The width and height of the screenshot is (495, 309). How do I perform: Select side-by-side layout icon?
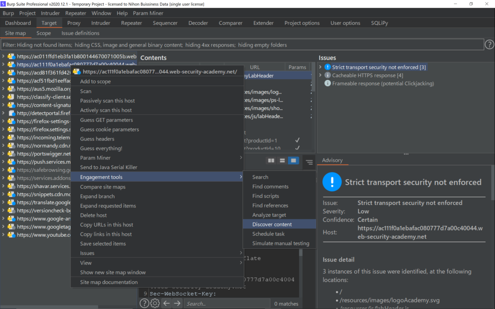(x=271, y=161)
